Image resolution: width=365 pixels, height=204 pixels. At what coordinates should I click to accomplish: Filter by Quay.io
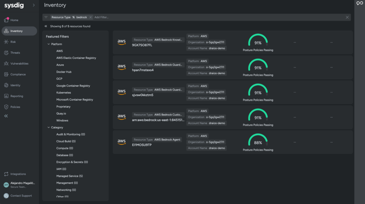pyautogui.click(x=61, y=113)
